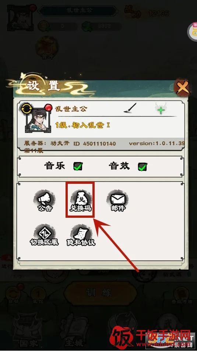Tap the 切换区服 switch server icon
This screenshot has width=197, height=351.
[x=45, y=235]
